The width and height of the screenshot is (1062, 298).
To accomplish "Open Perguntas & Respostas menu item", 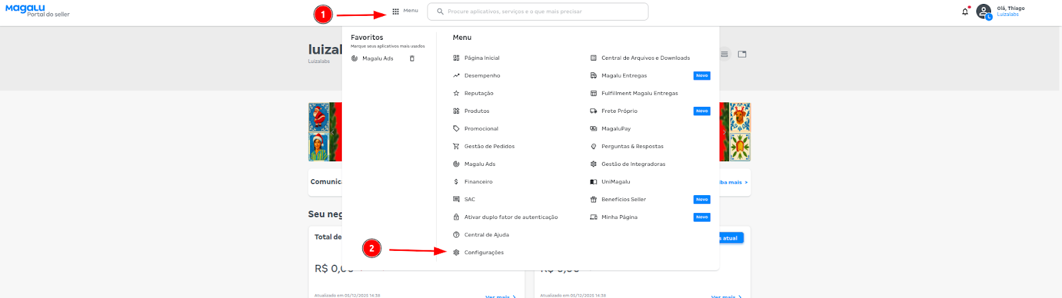I will [x=633, y=146].
